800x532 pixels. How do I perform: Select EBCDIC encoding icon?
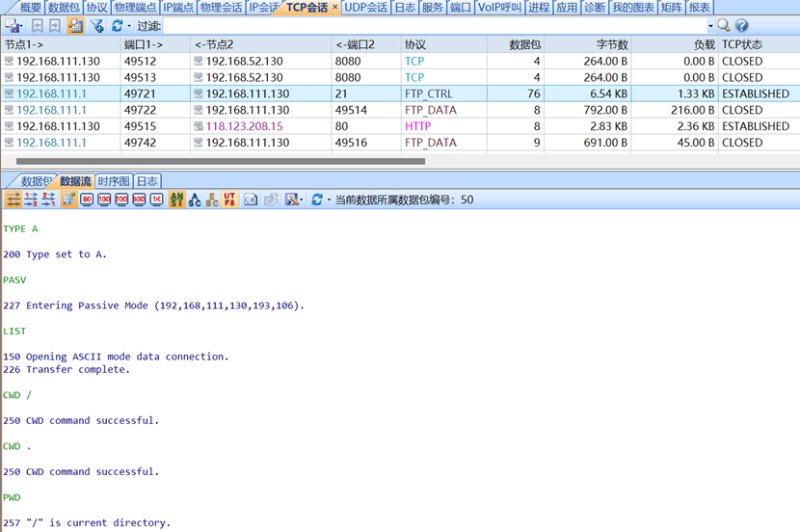pyautogui.click(x=212, y=199)
